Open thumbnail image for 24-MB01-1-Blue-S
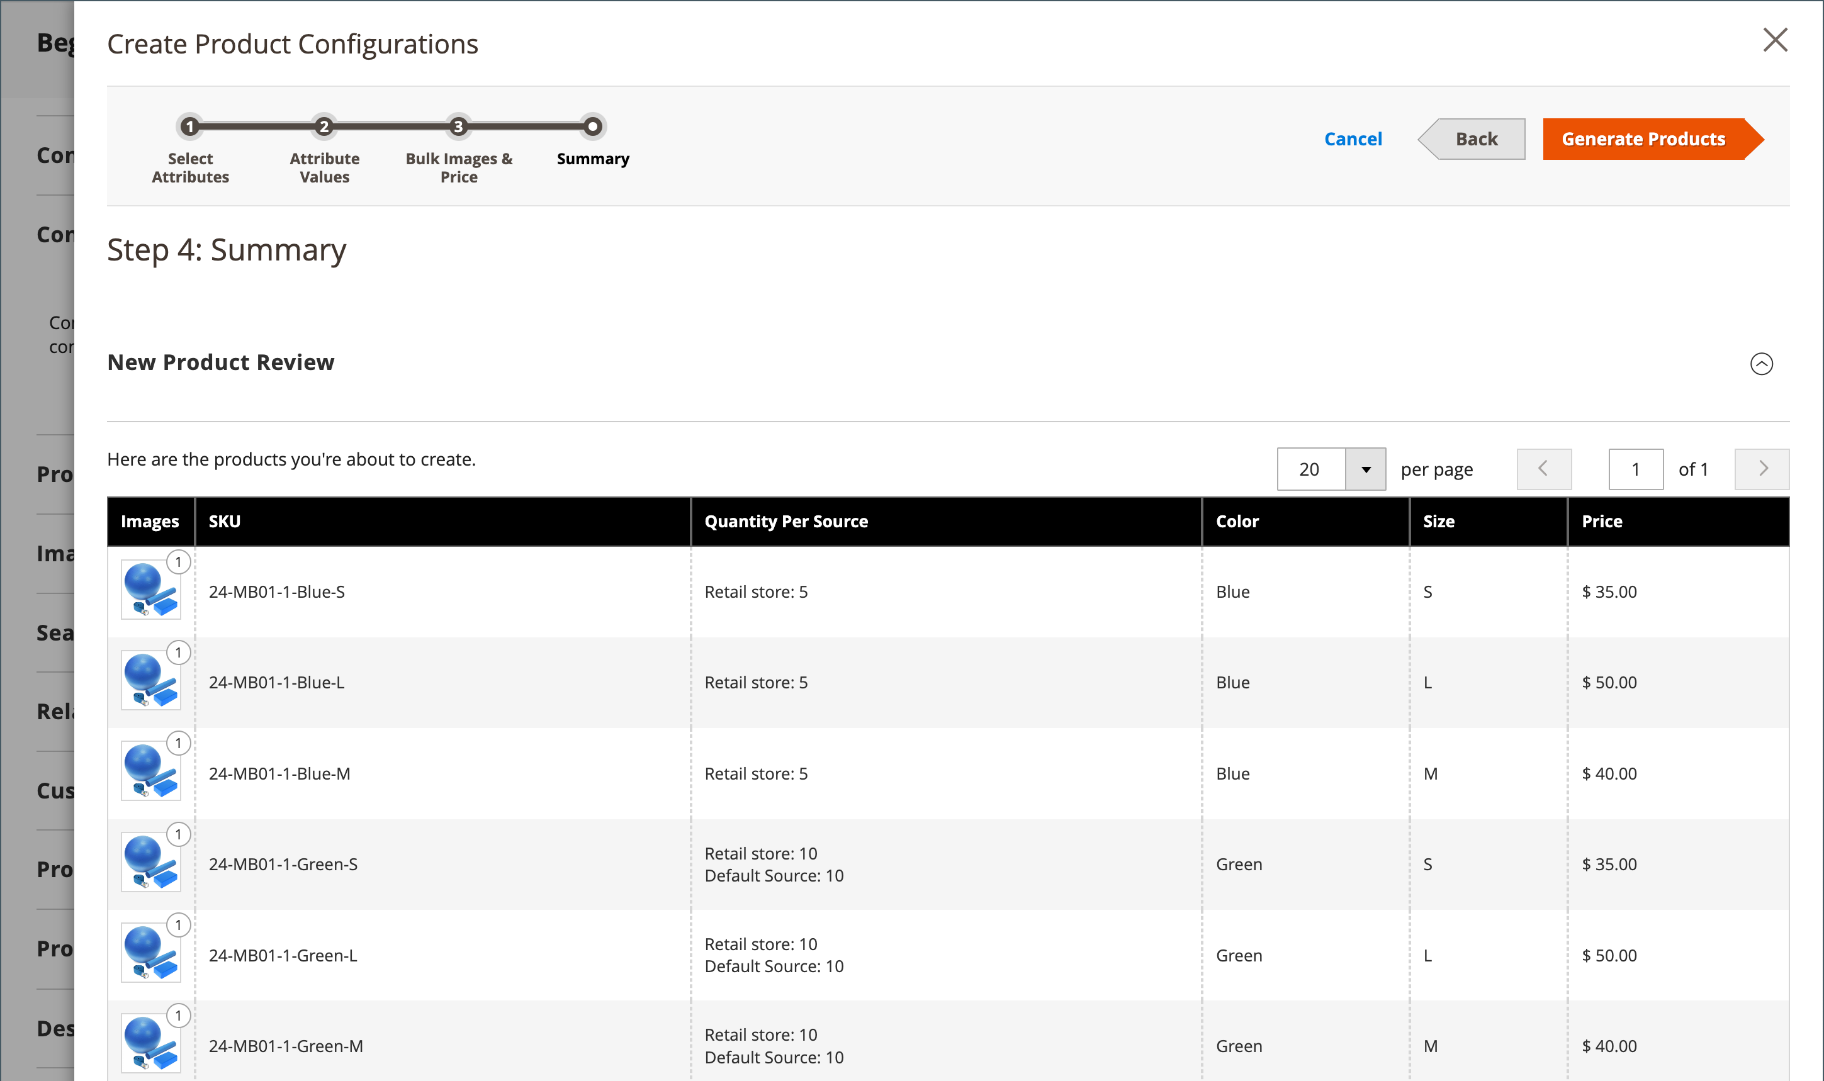Image resolution: width=1824 pixels, height=1081 pixels. (x=150, y=590)
